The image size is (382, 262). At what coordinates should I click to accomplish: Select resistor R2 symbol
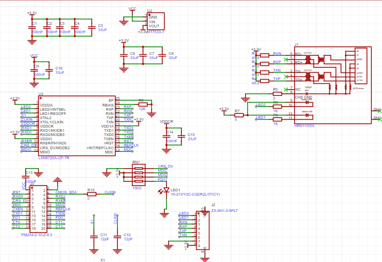pyautogui.click(x=265, y=64)
